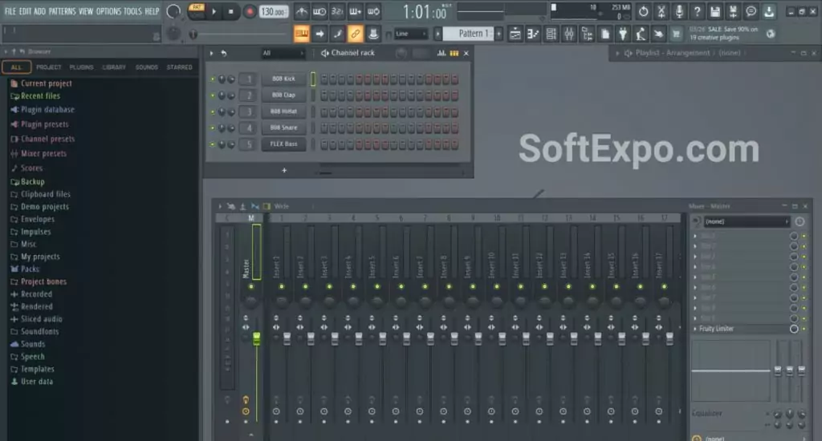
Task: Click the 808 Clap channel button
Action: tap(283, 95)
